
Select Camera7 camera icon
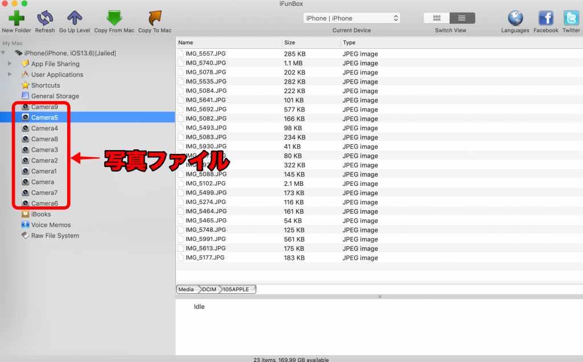25,193
